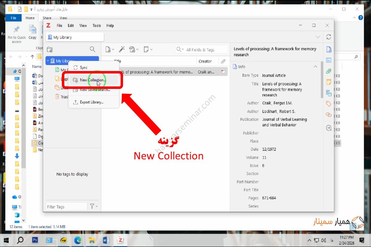This screenshot has width=371, height=247.
Task: Open the Zotero File menu
Action: coord(59,26)
